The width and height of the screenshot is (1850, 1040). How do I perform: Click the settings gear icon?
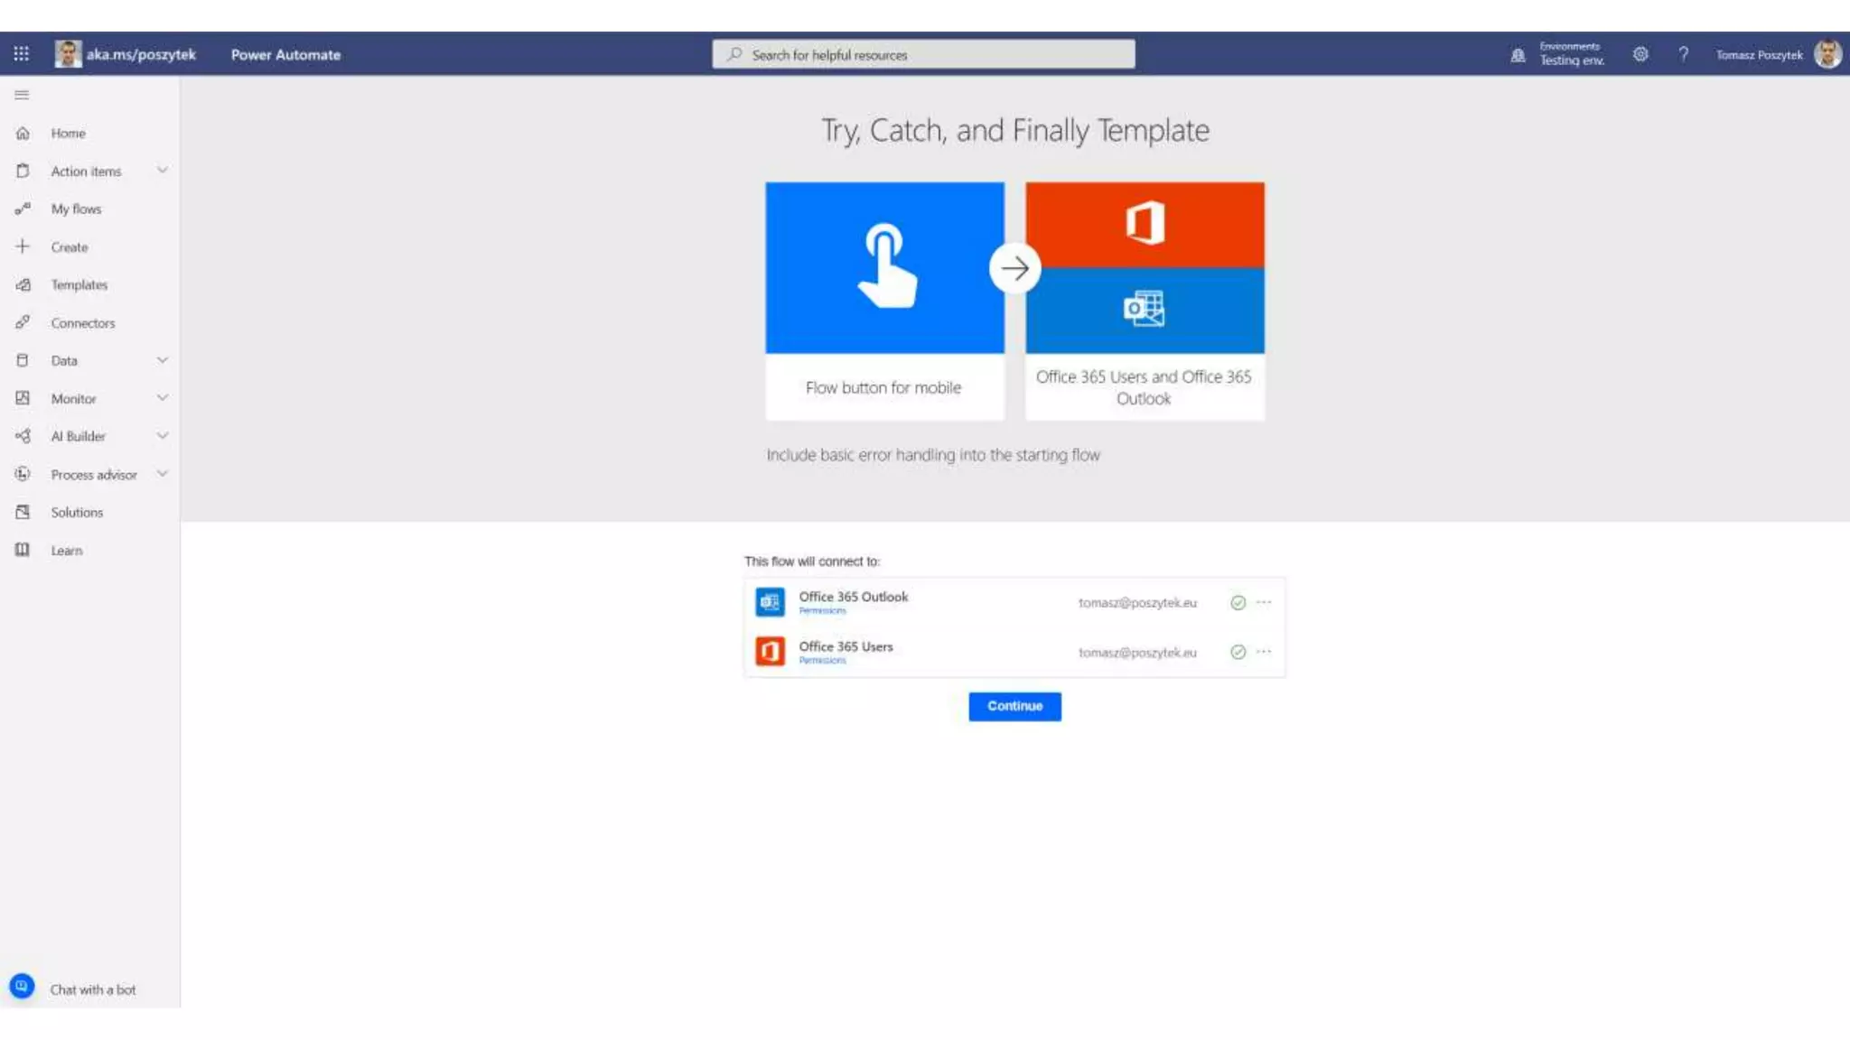[1640, 54]
